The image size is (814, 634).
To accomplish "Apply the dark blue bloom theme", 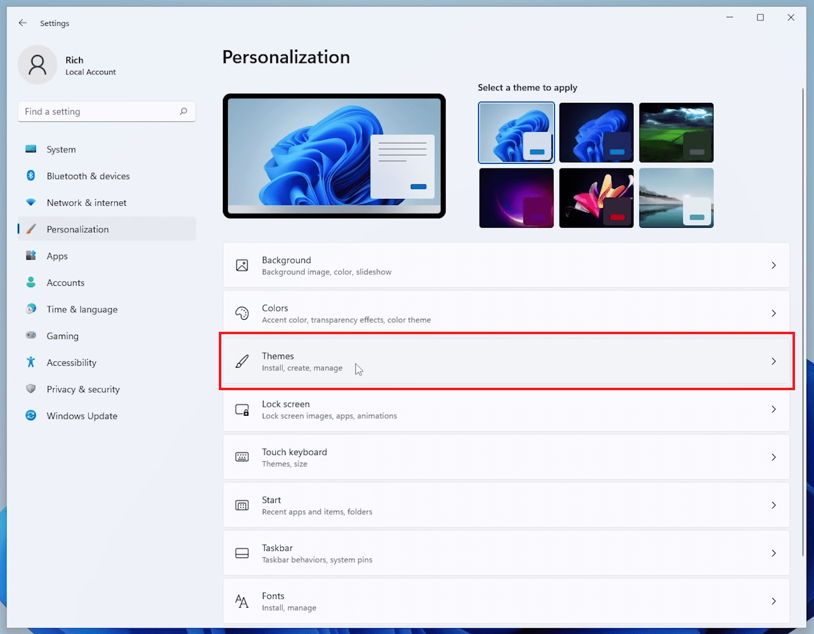I will click(596, 132).
